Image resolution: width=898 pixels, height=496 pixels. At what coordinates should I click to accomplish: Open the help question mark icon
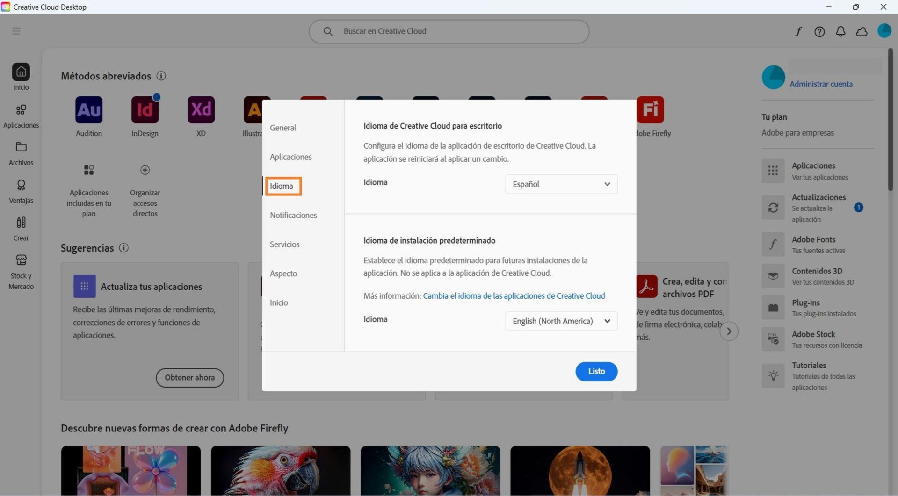[819, 31]
